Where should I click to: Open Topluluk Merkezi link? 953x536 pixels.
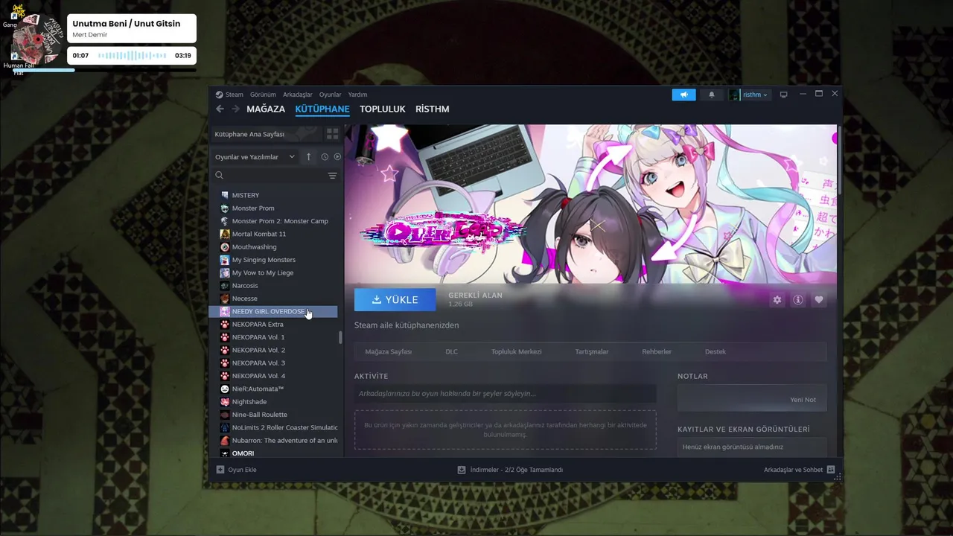point(516,351)
